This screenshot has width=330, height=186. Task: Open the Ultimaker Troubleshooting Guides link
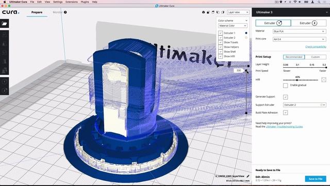tap(284, 127)
